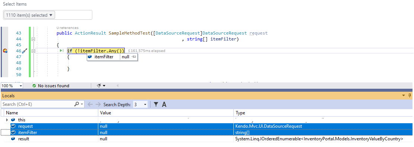Open the Locals window position dropdown arrow
Image resolution: width=414 pixels, height=147 pixels.
pyautogui.click(x=404, y=95)
